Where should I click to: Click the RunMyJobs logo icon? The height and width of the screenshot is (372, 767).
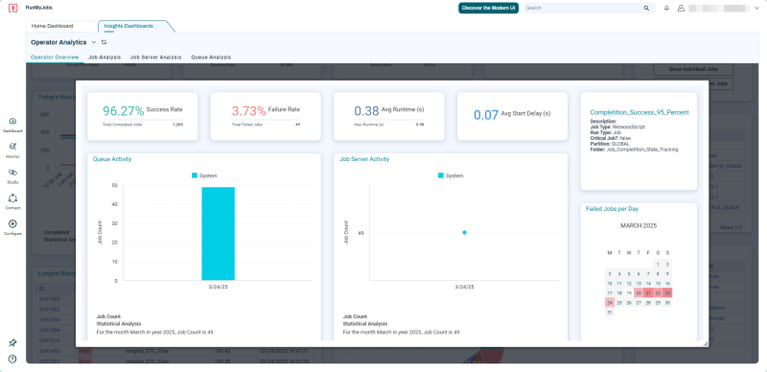click(12, 9)
